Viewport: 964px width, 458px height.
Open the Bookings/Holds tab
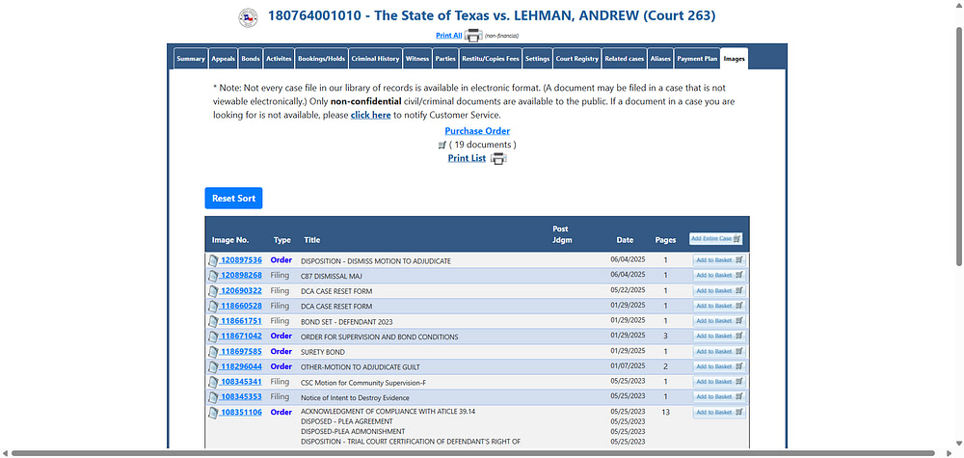(x=322, y=59)
